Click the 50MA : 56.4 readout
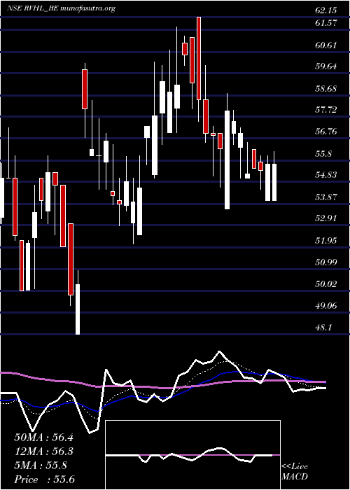 pyautogui.click(x=43, y=437)
